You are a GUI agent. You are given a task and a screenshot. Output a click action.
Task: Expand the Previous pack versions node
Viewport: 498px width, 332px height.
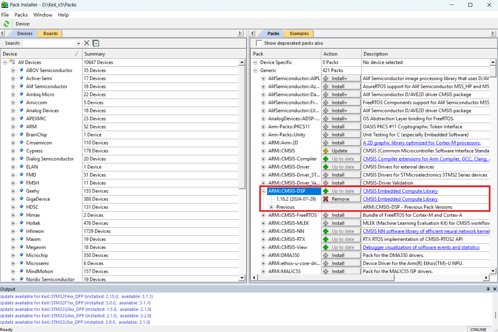point(271,207)
